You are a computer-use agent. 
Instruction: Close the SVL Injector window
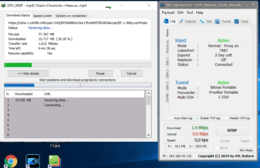click(x=253, y=5)
